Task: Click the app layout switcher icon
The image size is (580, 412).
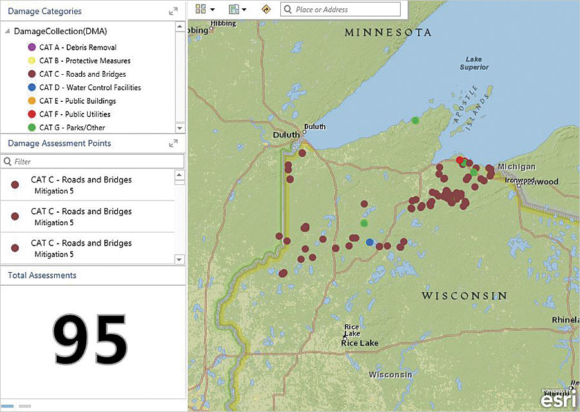Action: [x=199, y=9]
